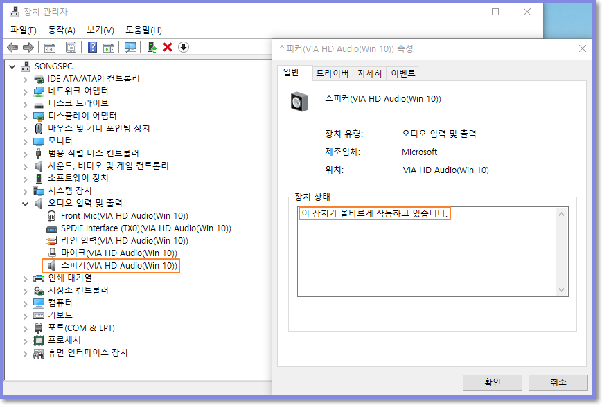Screen dimensions: 602x405
Task: Click the status box scroll down arrow
Action: point(561,290)
